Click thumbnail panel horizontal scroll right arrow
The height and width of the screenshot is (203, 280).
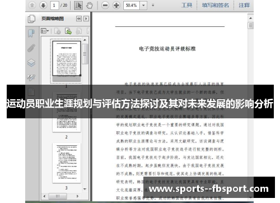tap(78, 196)
